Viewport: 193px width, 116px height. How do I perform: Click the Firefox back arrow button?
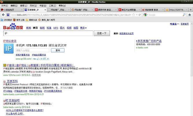(x=3, y=15)
